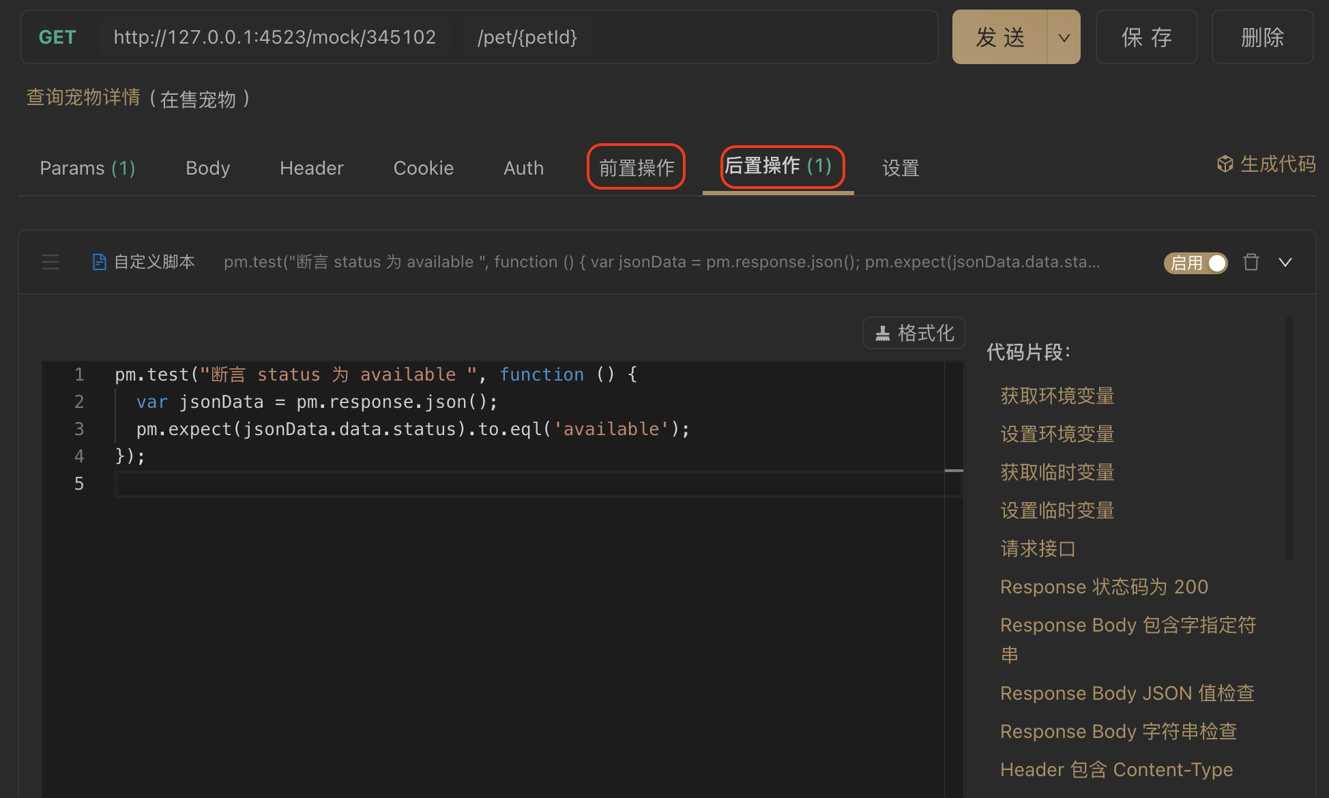
Task: Click the 保存 save button
Action: (1146, 38)
